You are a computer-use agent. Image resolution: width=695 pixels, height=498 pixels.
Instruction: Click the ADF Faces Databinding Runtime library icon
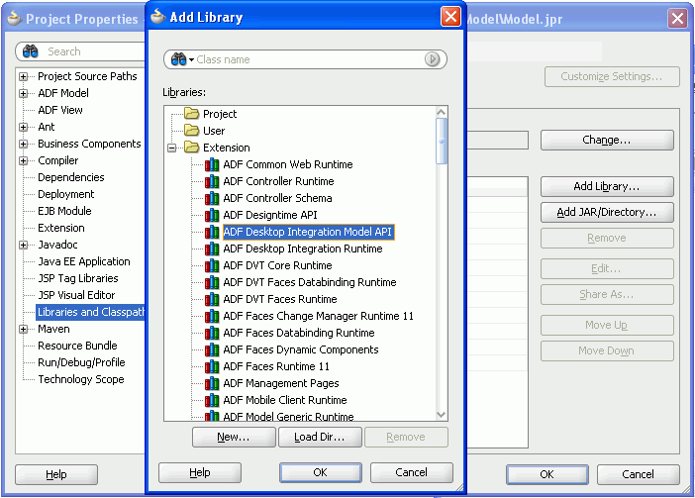click(212, 334)
